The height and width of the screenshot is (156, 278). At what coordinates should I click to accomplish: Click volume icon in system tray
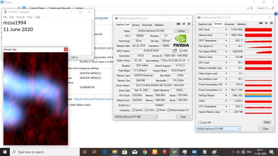coord(238,152)
